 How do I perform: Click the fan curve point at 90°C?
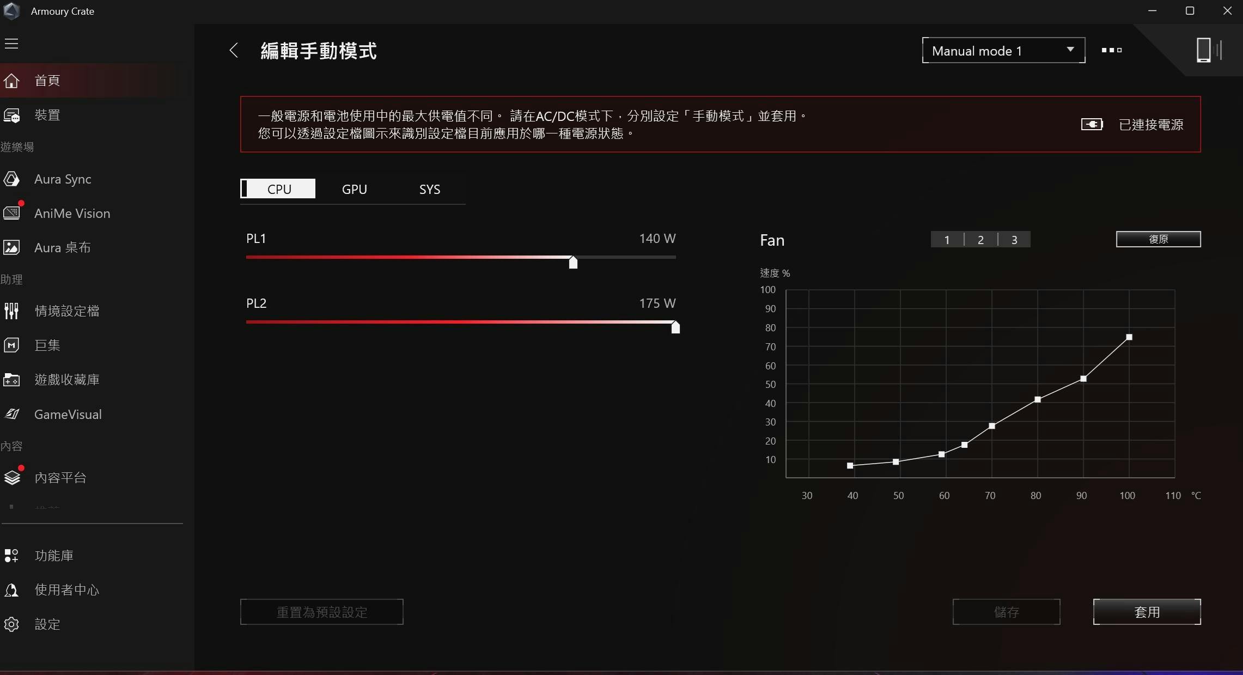tap(1083, 379)
